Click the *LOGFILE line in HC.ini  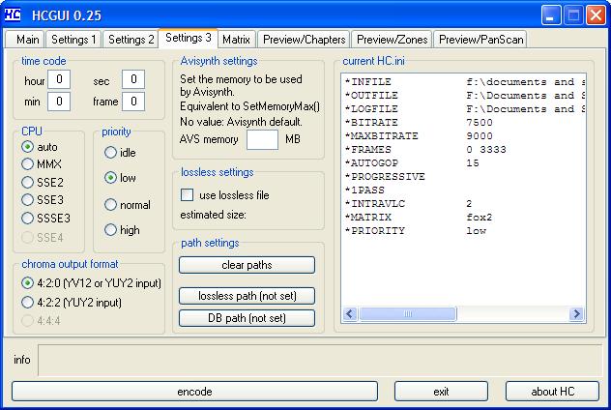464,109
